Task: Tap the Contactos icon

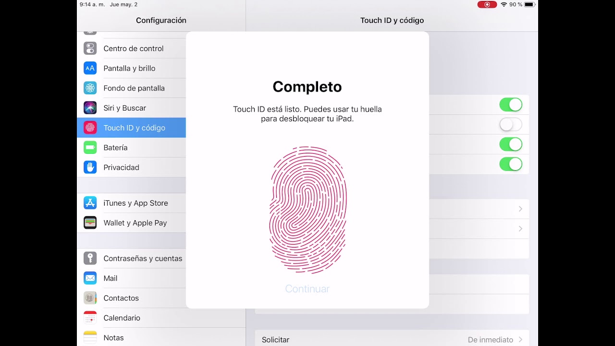Action: [90, 298]
